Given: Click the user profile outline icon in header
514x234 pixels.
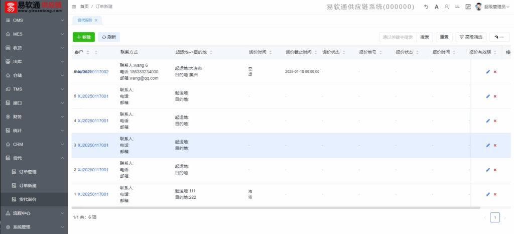Looking at the screenshot, I should click(446, 7).
